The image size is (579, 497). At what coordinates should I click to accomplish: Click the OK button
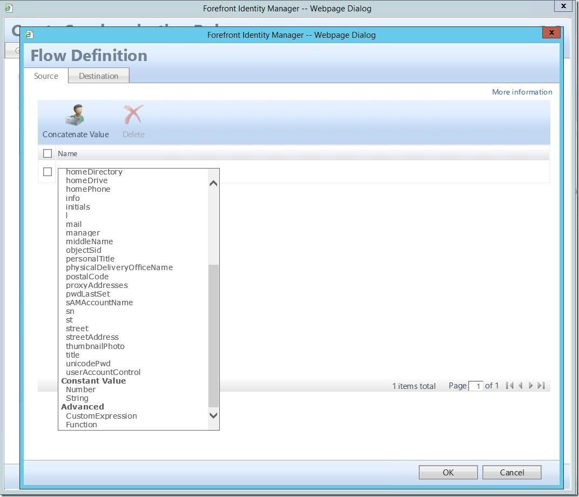tap(448, 472)
